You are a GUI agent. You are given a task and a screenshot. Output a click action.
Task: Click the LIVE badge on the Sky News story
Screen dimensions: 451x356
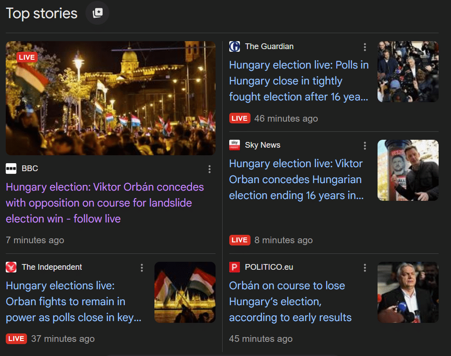[x=239, y=240]
